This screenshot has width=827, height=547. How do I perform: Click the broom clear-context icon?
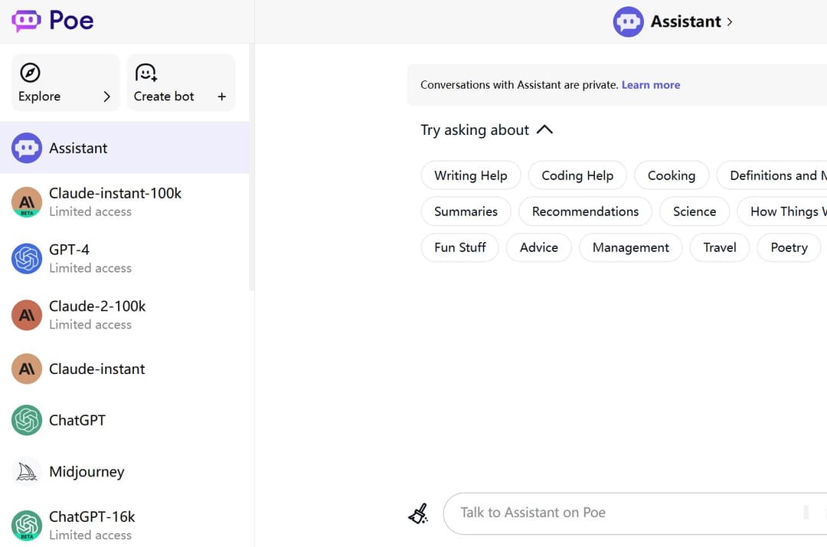[x=418, y=513]
